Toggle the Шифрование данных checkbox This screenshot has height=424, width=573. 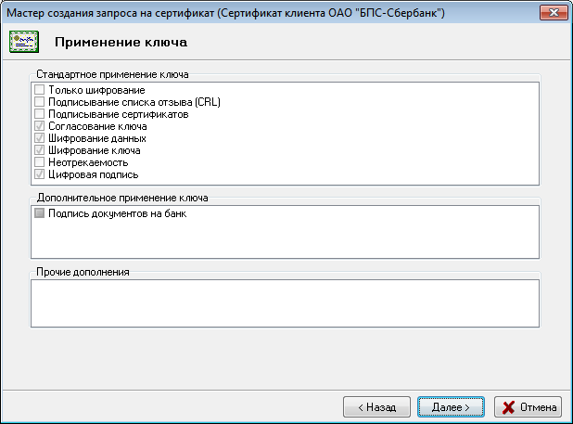(39, 138)
